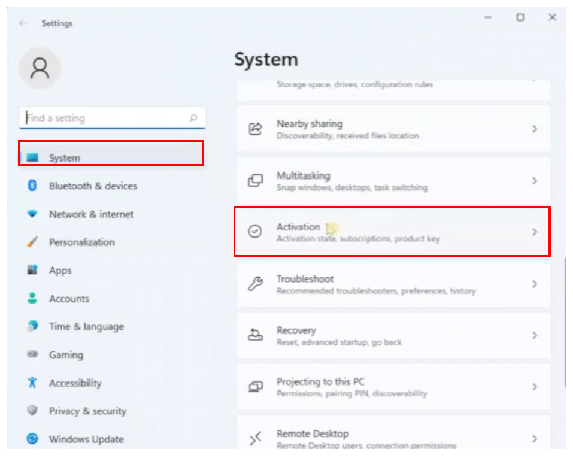Open Multitasking using the right chevron
Screen dimensions: 573x458
(x=535, y=181)
